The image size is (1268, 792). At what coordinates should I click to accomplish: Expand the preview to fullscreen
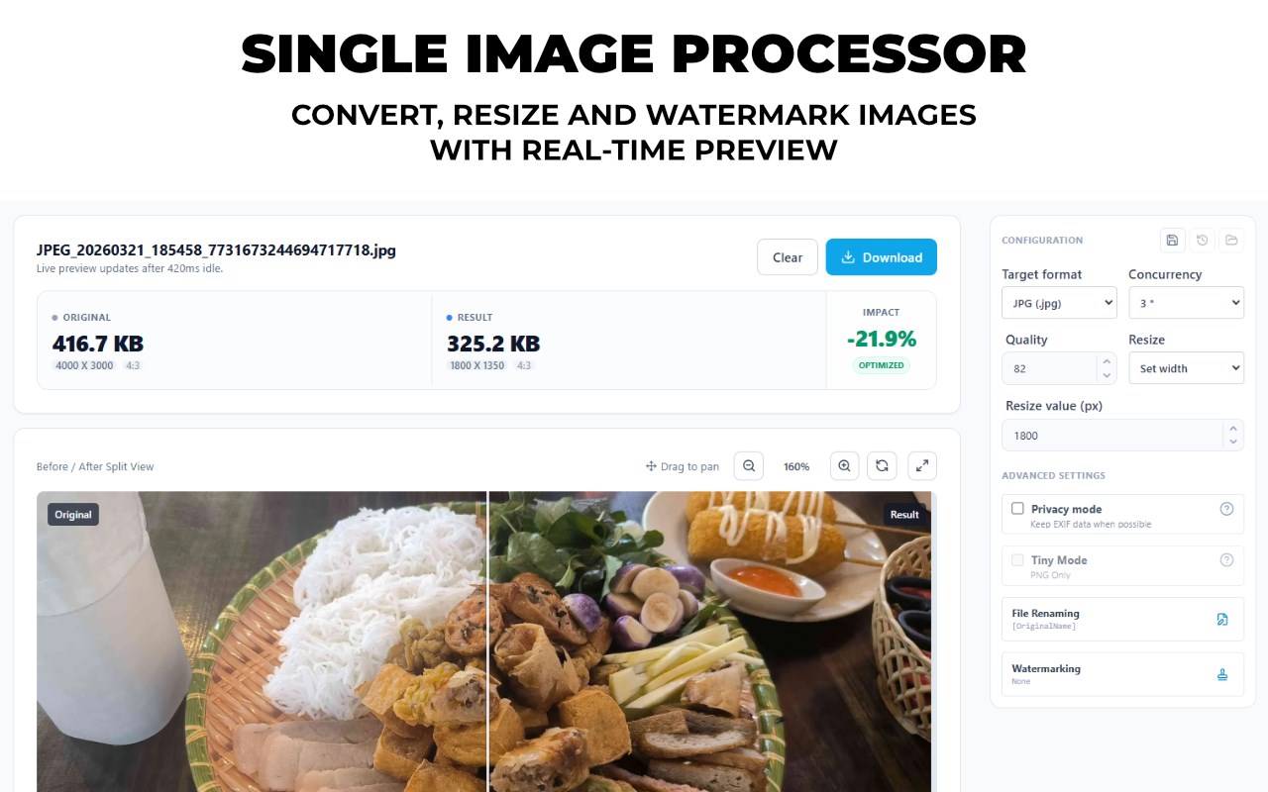922,466
